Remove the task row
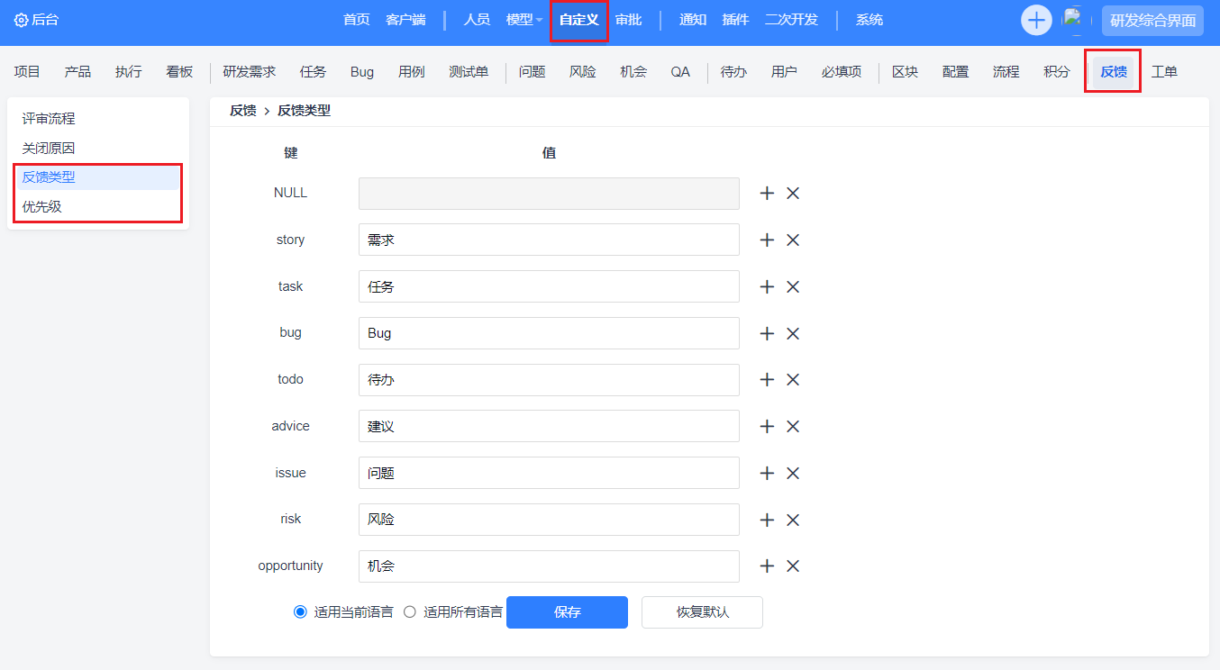The width and height of the screenshot is (1220, 670). [793, 287]
